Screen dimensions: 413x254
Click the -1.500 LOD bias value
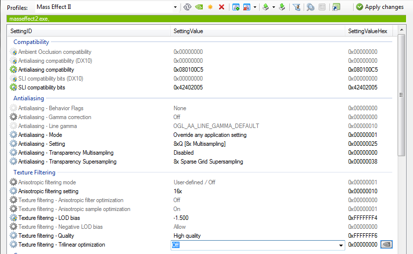[181, 218]
